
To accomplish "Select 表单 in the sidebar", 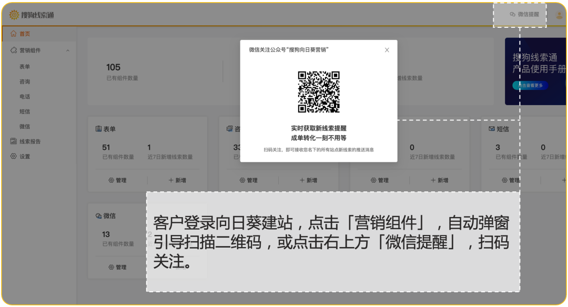I will 25,67.
